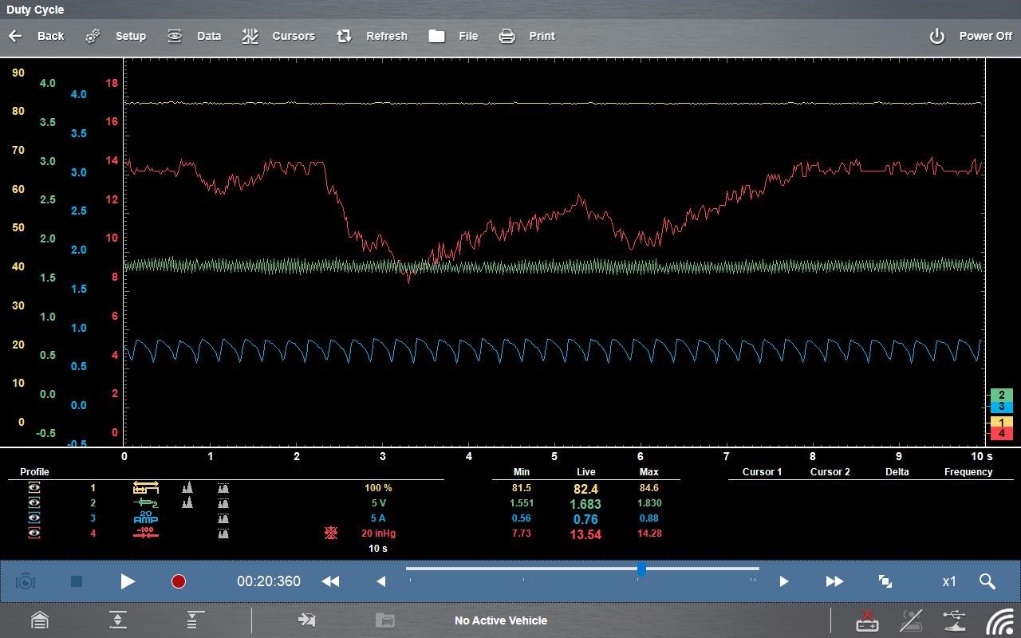Toggle channel 4 eye icon
1021x638 pixels.
point(34,534)
